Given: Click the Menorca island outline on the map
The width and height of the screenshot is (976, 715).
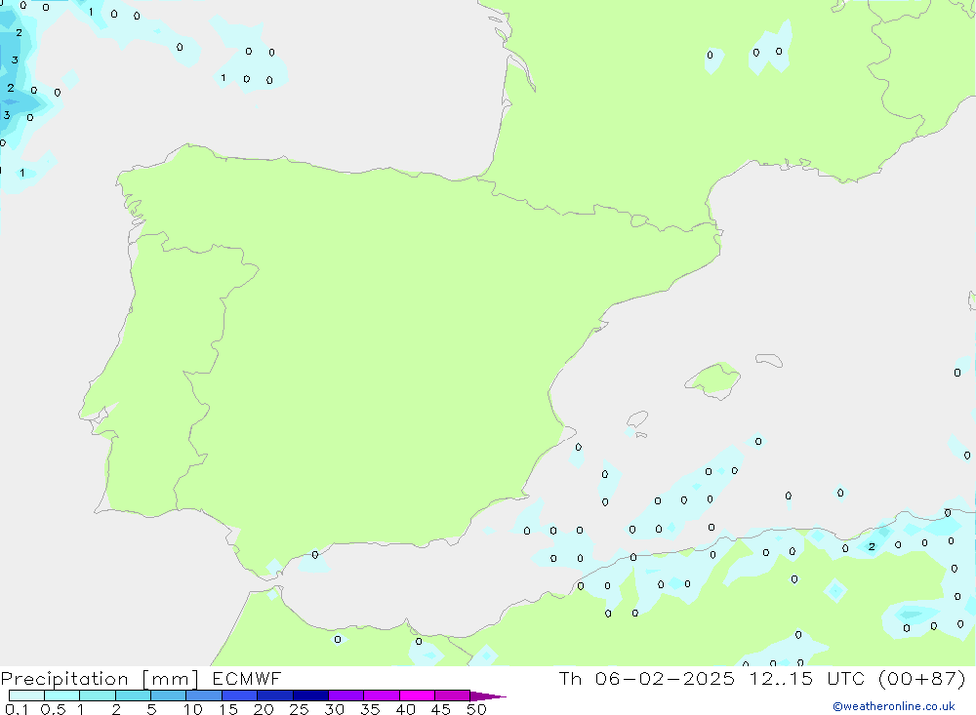Looking at the screenshot, I should point(769,360).
